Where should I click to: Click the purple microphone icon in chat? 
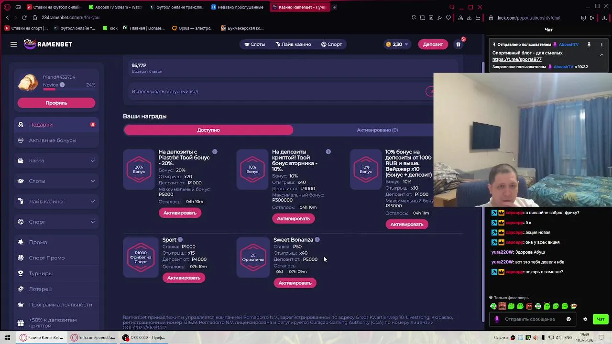(x=497, y=319)
